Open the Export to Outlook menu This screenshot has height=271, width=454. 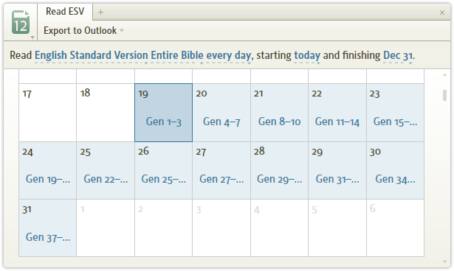coord(83,30)
